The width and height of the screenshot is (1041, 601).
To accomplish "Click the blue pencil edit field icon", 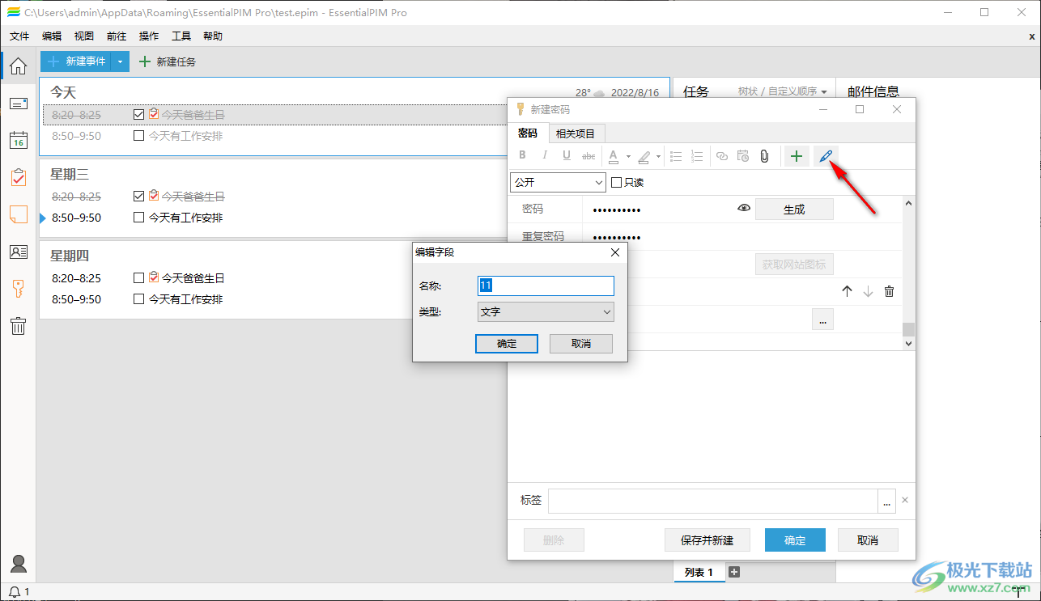I will pos(826,156).
